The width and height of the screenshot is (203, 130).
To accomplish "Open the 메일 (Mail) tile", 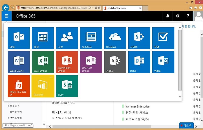I will point(19,38).
